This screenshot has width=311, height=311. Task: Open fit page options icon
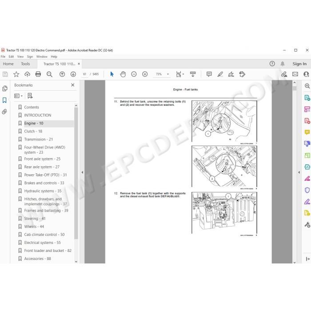coord(180,74)
